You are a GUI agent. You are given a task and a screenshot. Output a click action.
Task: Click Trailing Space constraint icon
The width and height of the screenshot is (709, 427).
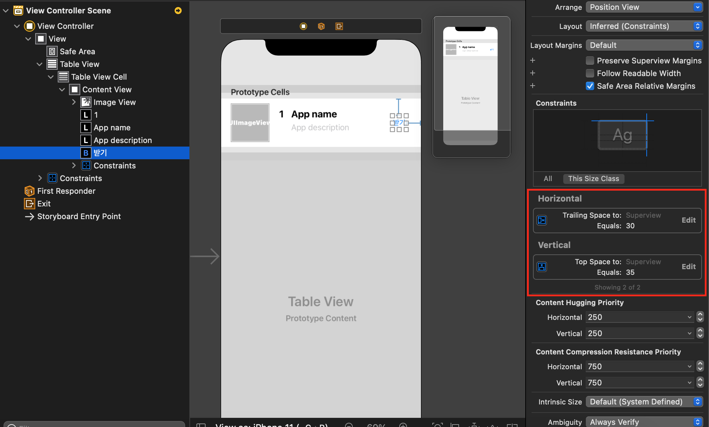[x=542, y=220]
